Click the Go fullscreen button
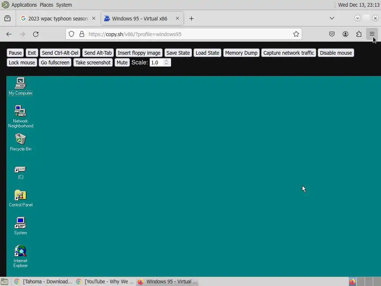The height and width of the screenshot is (286, 381). (55, 63)
